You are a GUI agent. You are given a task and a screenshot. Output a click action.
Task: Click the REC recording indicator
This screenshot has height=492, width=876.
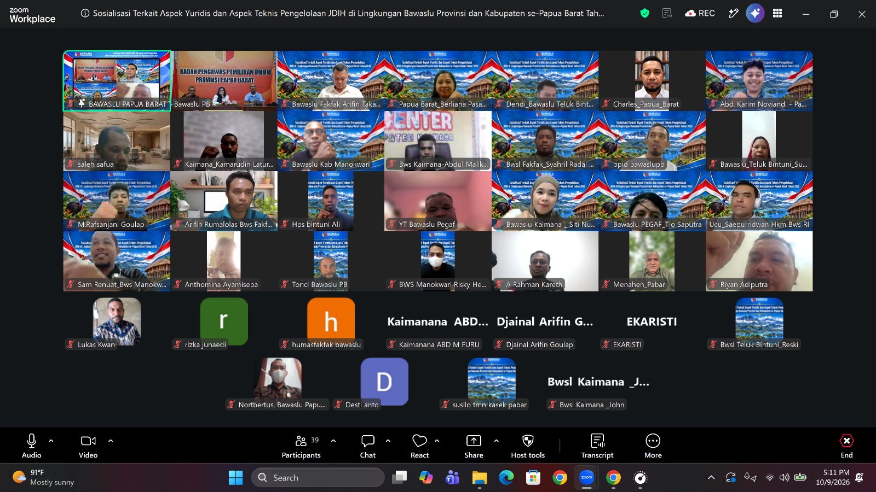pyautogui.click(x=700, y=13)
